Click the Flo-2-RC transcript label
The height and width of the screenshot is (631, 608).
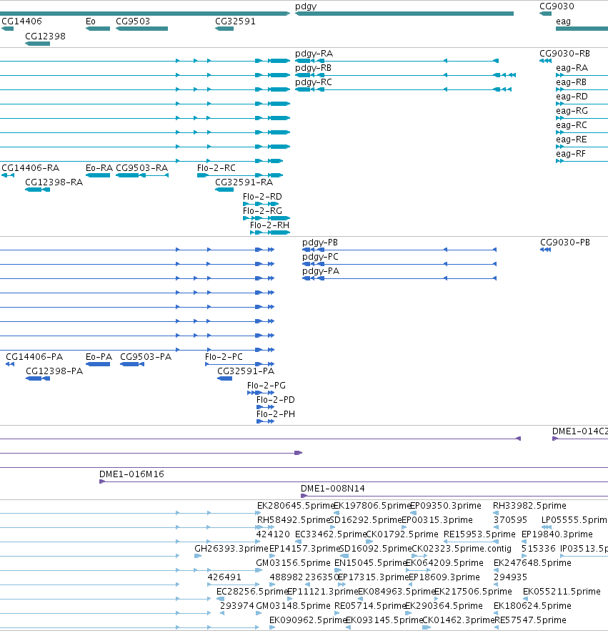point(216,168)
